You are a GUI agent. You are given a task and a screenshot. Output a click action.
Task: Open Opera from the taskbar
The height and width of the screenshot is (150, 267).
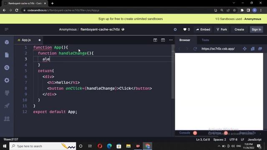(100, 146)
